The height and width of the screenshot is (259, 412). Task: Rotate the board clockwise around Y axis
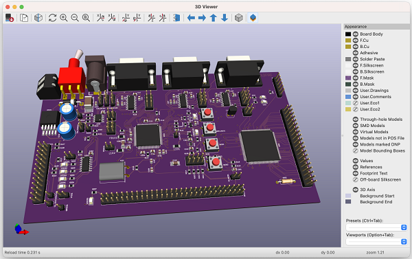pyautogui.click(x=126, y=18)
